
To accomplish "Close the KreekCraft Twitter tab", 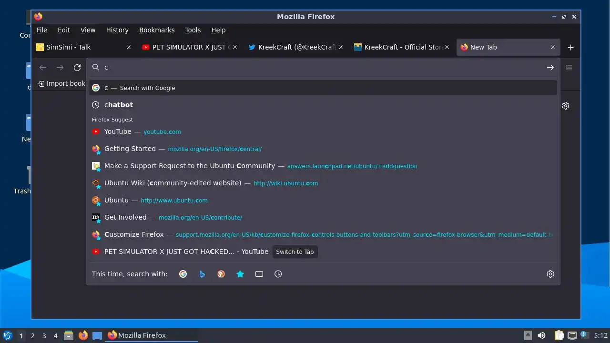I will click(x=341, y=47).
